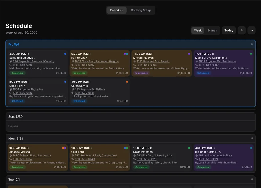
Task: Click the $119.00 amount
Action: click(x=185, y=167)
